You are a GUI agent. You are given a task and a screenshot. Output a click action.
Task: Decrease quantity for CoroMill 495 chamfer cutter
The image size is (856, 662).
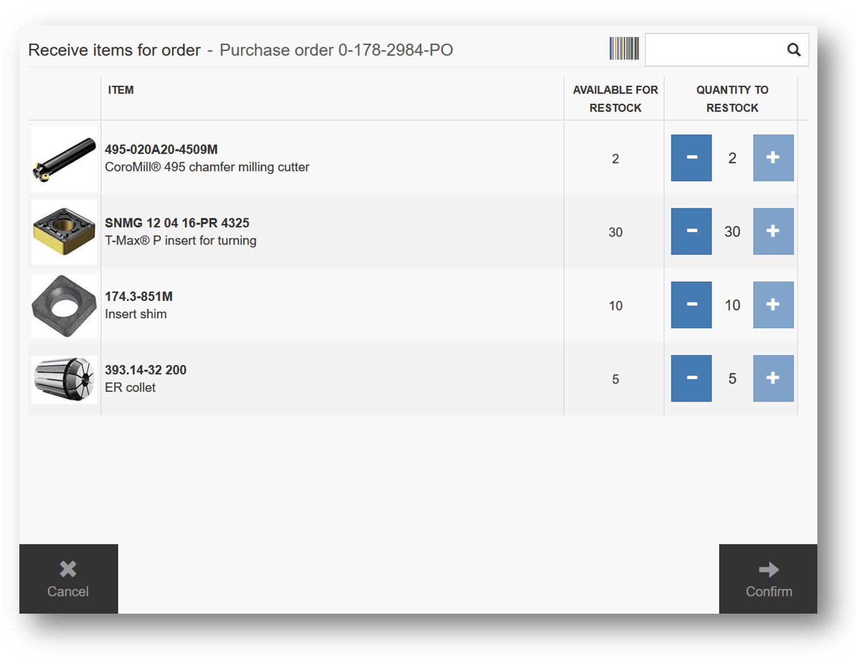tap(691, 158)
